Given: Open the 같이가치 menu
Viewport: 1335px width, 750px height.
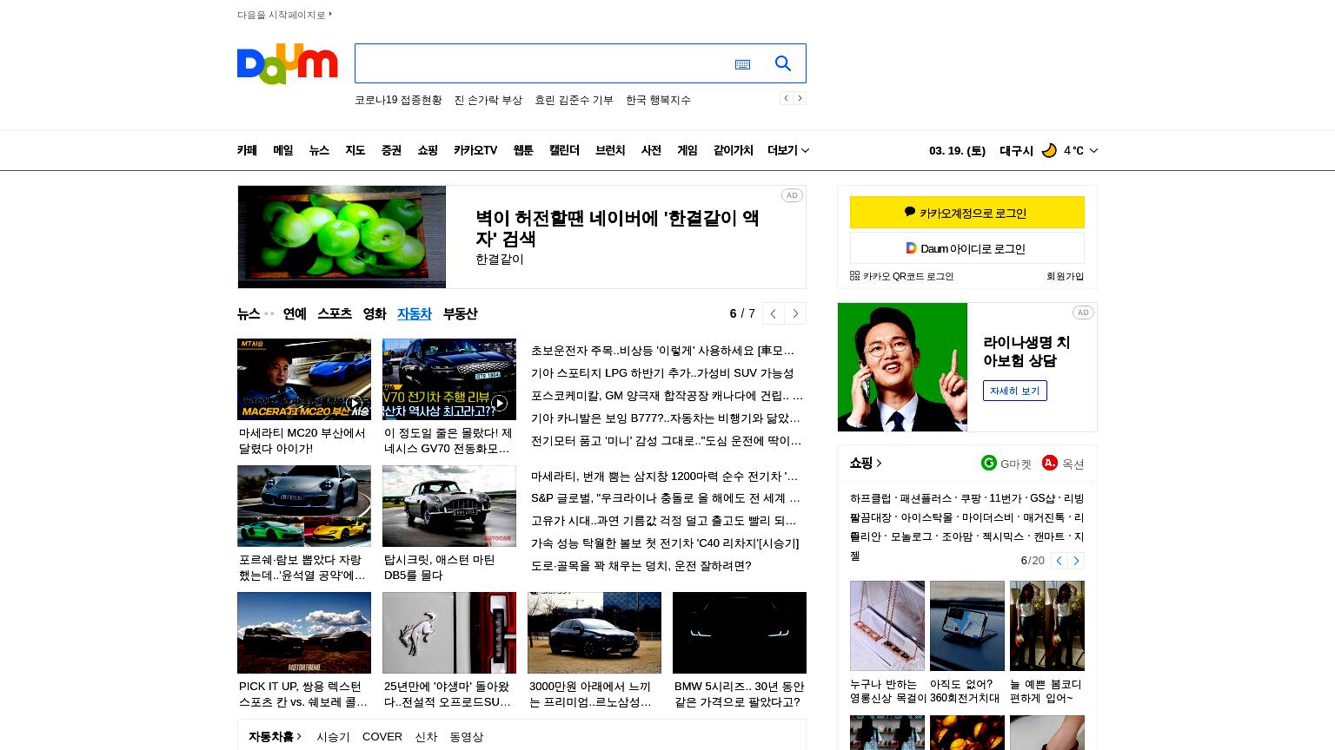Looking at the screenshot, I should [x=734, y=150].
